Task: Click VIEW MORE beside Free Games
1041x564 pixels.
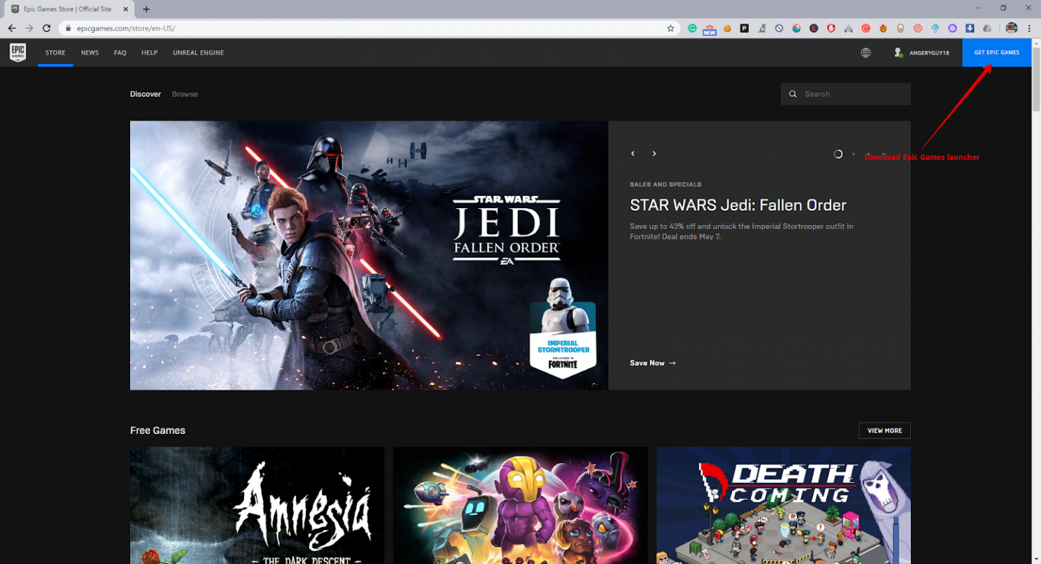Action: point(884,430)
